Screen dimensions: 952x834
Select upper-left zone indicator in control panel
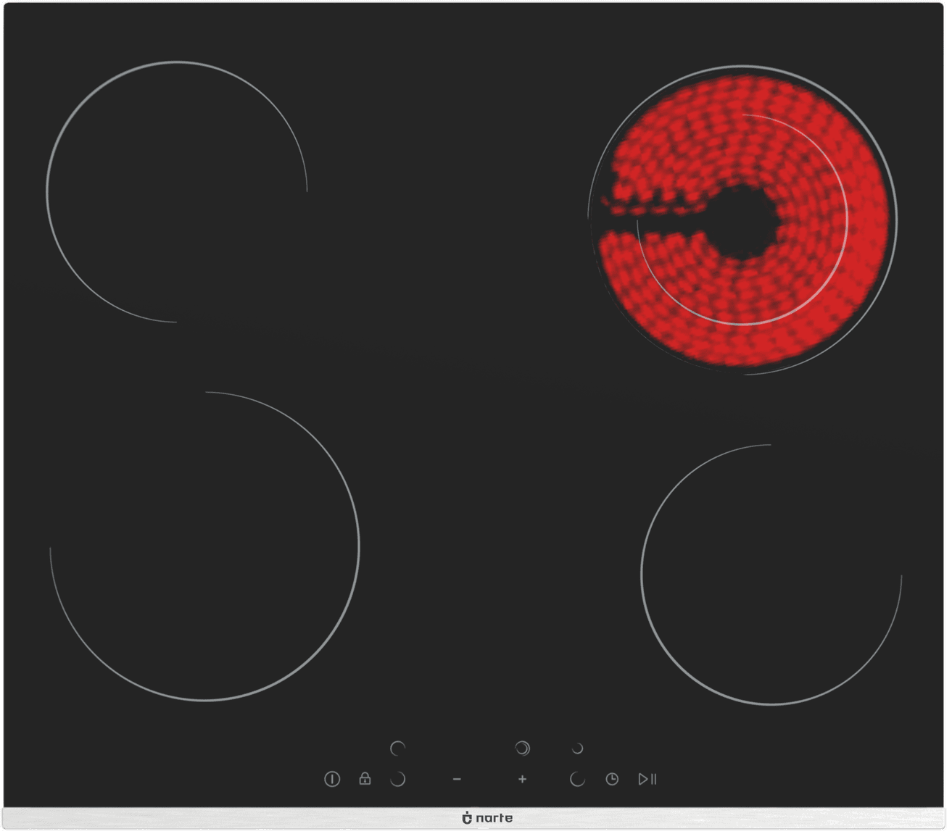(x=397, y=748)
